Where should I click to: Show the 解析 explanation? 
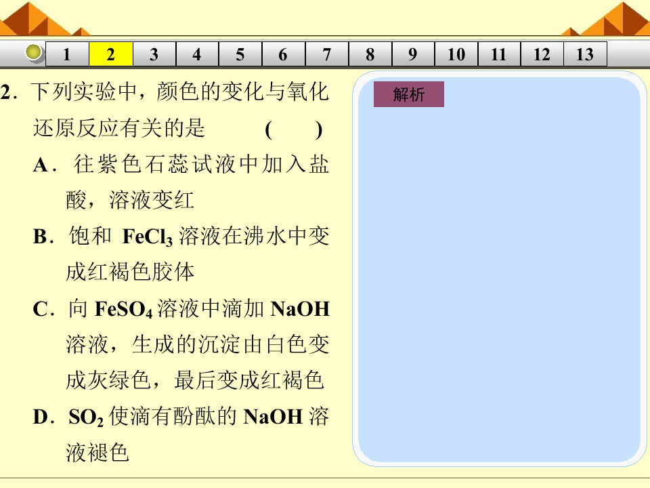(409, 94)
